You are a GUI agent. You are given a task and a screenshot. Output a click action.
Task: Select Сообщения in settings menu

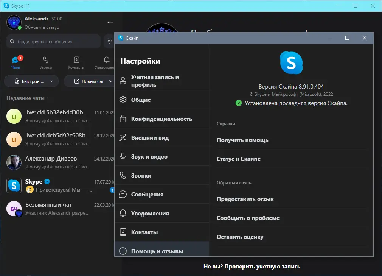[x=162, y=194]
